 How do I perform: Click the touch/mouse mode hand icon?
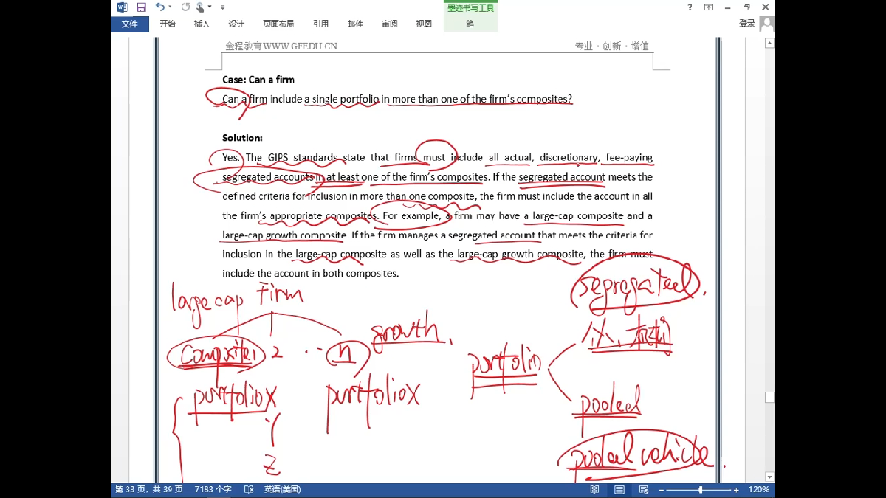[x=200, y=7]
